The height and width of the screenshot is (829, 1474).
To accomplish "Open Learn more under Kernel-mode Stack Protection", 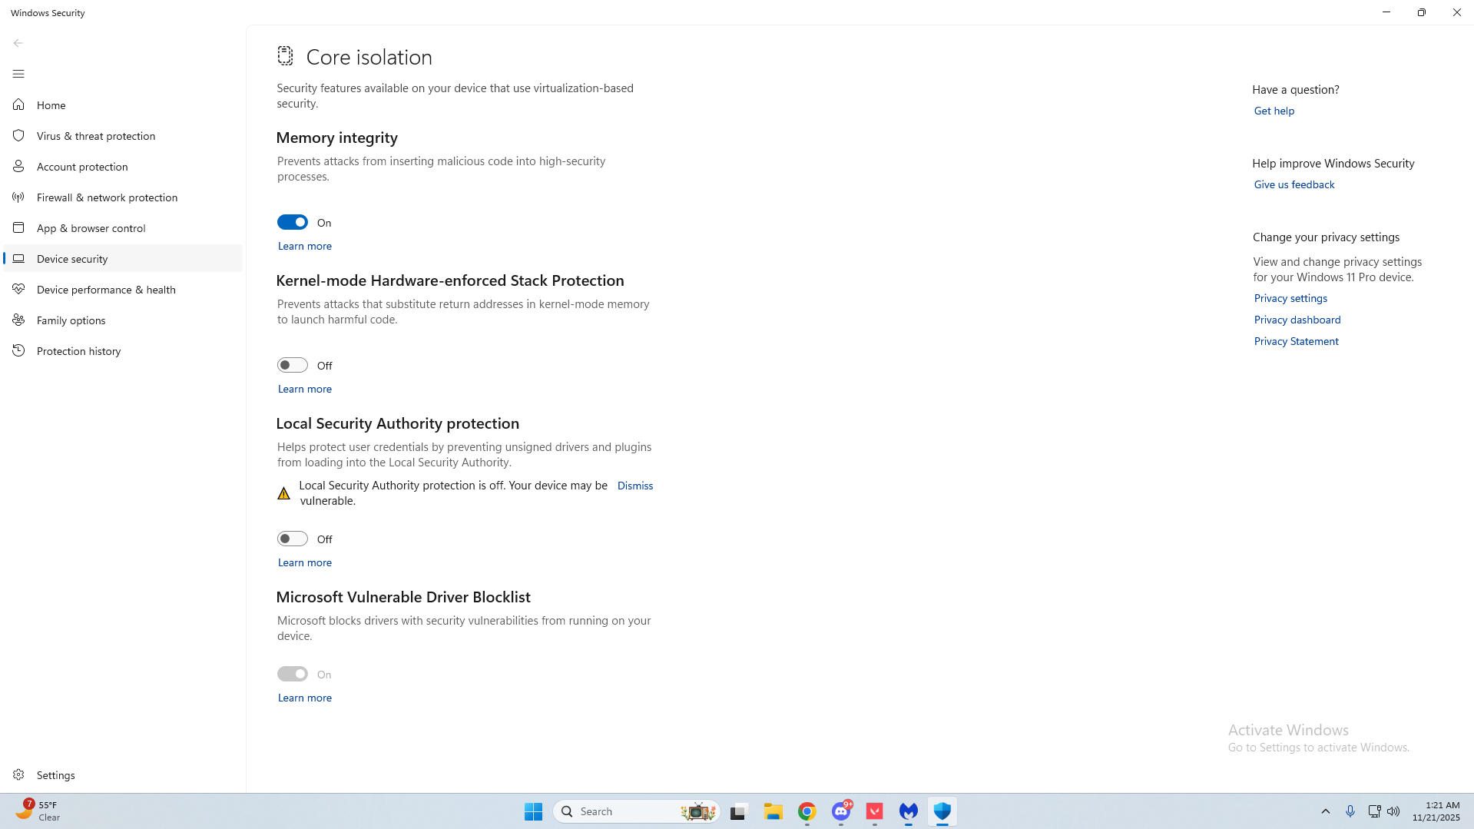I will 305,389.
